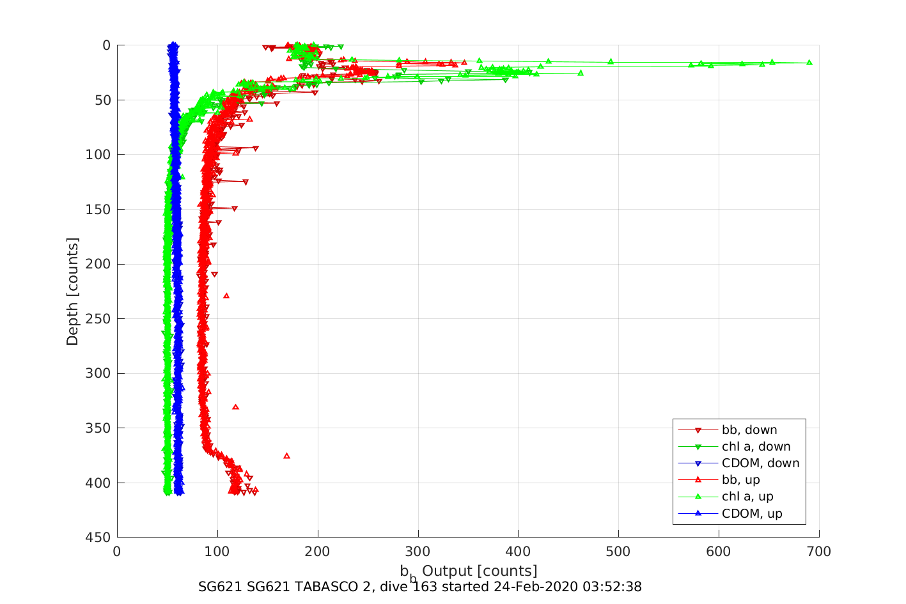Click the red up-triangle marker in legend
This screenshot has height=604, width=906.
pos(698,479)
